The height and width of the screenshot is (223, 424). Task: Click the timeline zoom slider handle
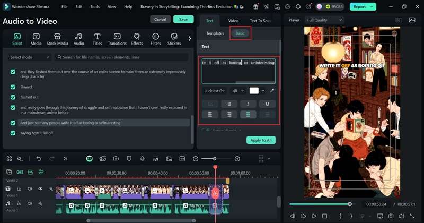click(215, 159)
